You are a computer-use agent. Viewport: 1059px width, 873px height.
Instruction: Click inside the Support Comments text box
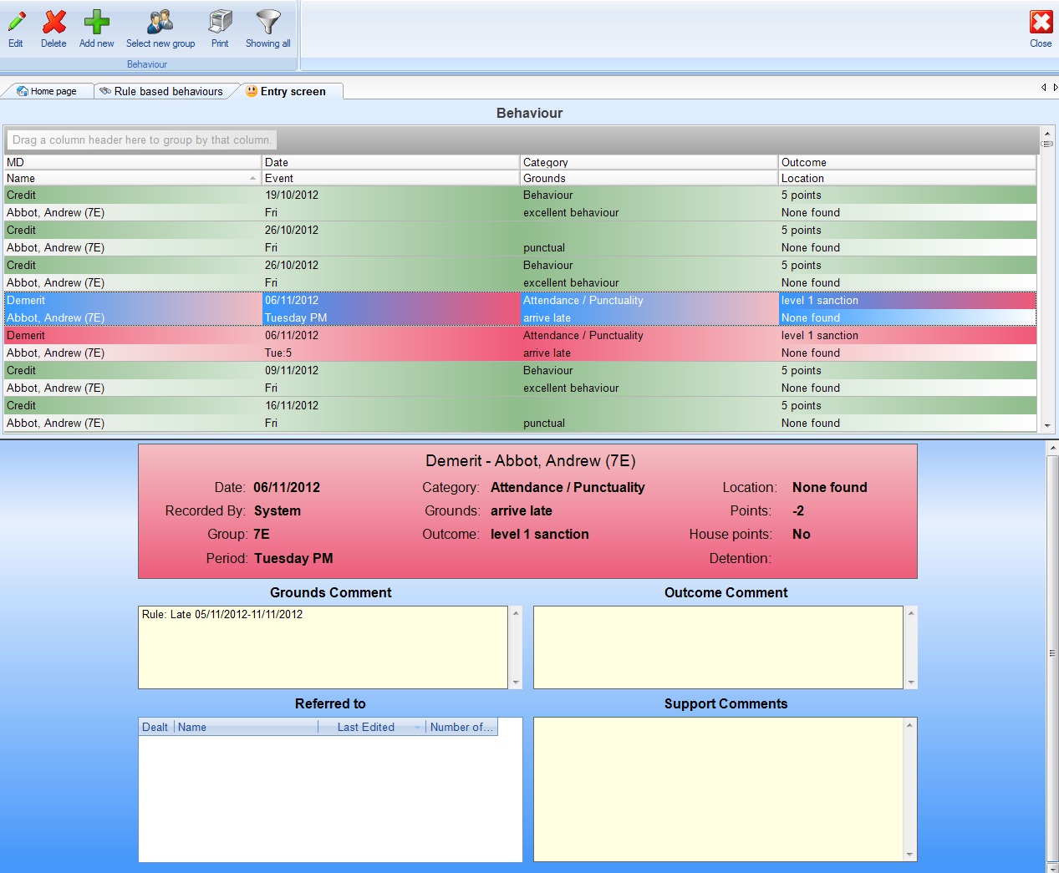718,789
